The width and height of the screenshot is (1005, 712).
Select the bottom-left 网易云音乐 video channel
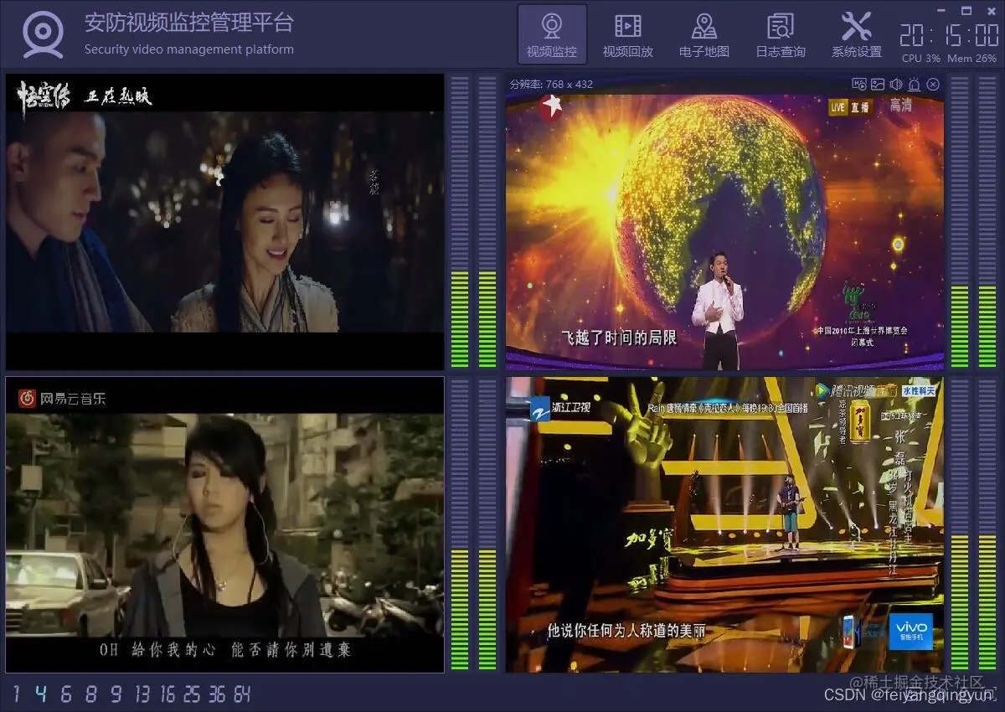[224, 524]
